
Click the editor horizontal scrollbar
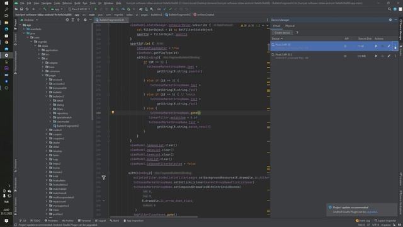pos(154,217)
